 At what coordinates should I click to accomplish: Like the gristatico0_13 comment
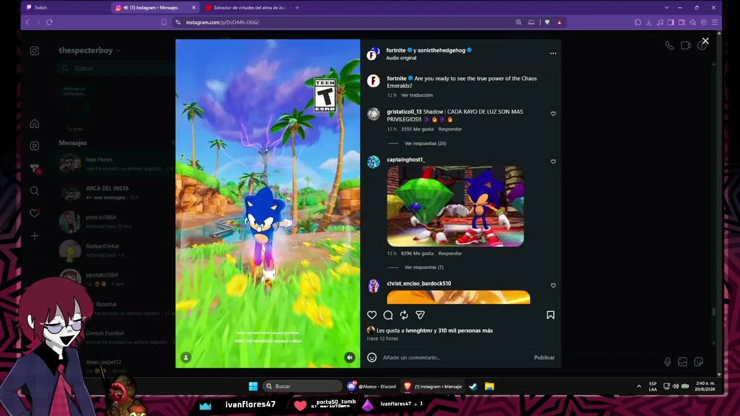coord(553,114)
